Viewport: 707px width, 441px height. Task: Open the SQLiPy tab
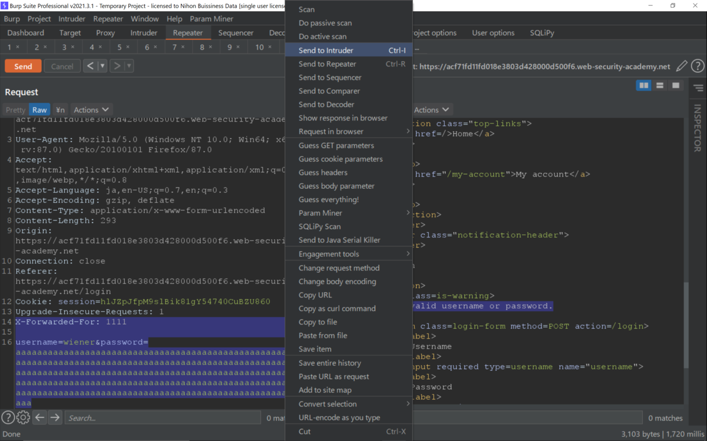[541, 33]
